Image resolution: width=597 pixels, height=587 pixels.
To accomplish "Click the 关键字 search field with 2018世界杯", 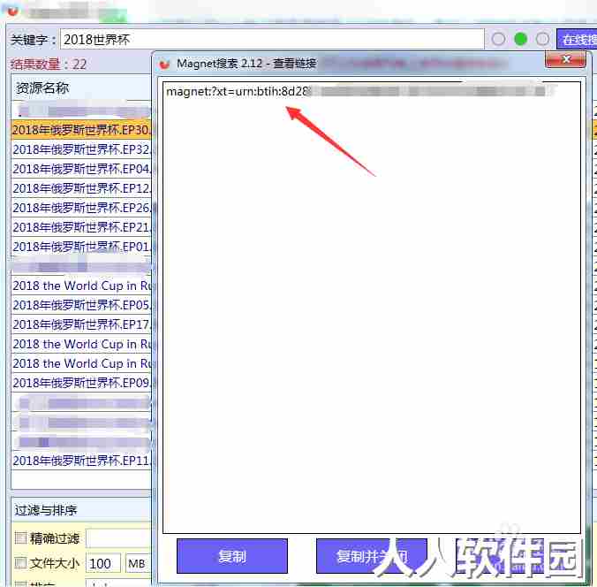I will (x=272, y=39).
